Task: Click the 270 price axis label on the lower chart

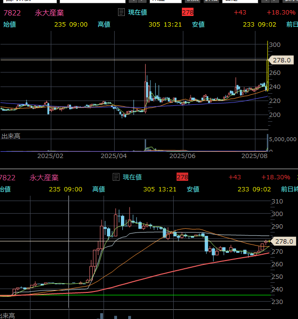Action: [x=277, y=252]
